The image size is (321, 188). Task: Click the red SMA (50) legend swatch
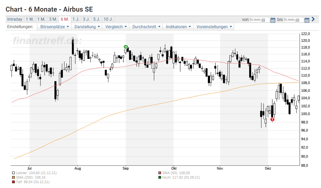click(x=160, y=173)
